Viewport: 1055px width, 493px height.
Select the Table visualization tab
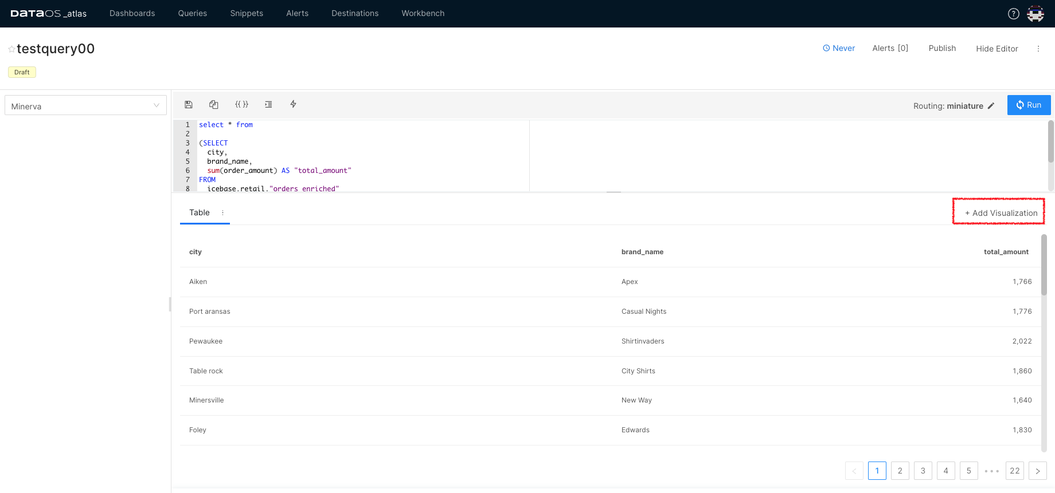coord(200,212)
